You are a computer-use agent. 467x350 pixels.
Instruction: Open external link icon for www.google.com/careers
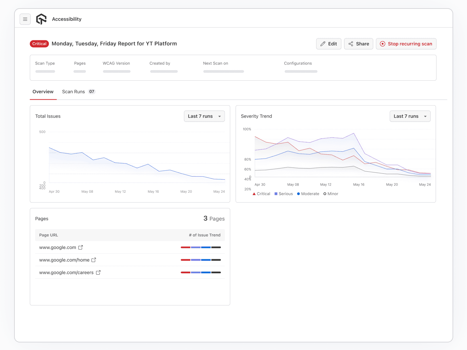(98, 272)
